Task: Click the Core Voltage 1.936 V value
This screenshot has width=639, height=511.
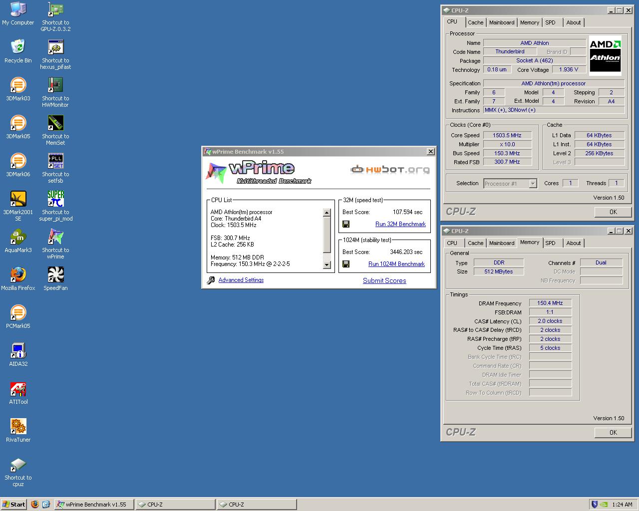Action: [x=569, y=69]
